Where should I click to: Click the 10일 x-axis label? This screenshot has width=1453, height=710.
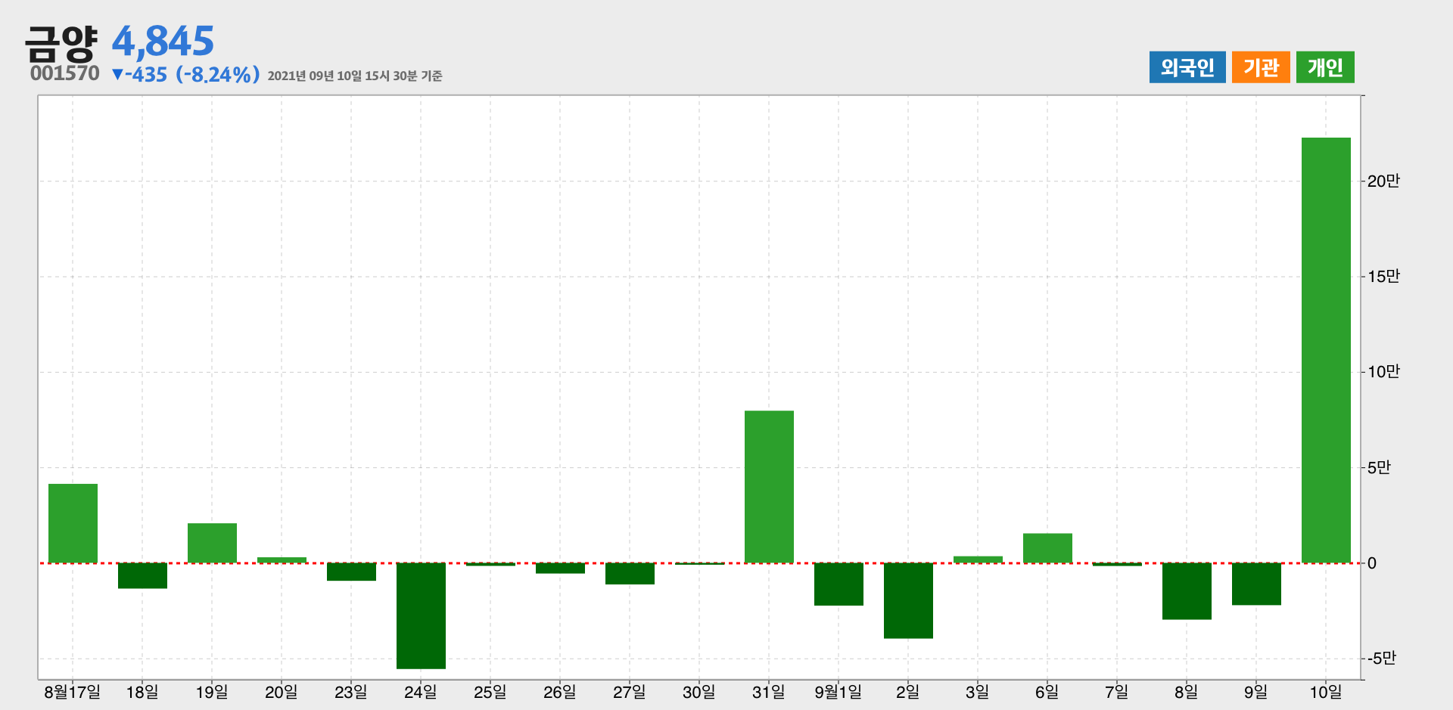click(x=1326, y=692)
